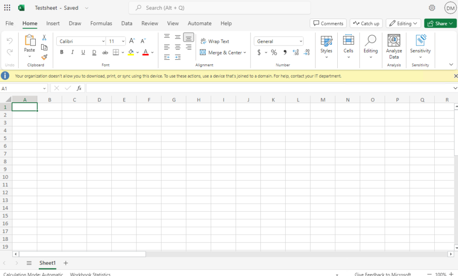Click the Catch up button

click(x=366, y=23)
